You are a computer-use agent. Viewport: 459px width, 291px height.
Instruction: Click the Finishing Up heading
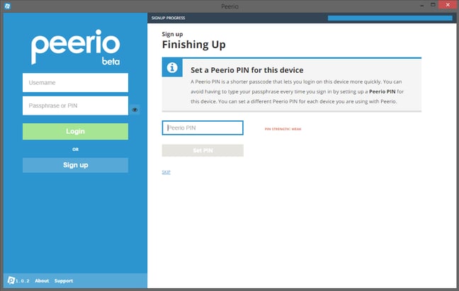point(194,45)
